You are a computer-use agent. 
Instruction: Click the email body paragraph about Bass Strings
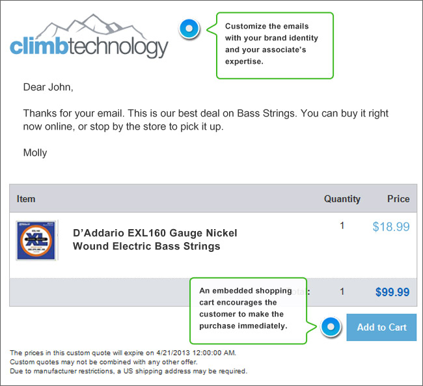[x=206, y=120]
